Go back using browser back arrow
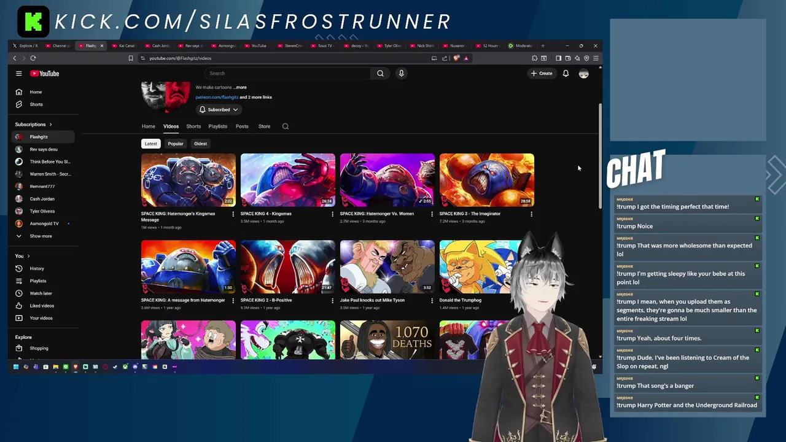 click(x=15, y=58)
